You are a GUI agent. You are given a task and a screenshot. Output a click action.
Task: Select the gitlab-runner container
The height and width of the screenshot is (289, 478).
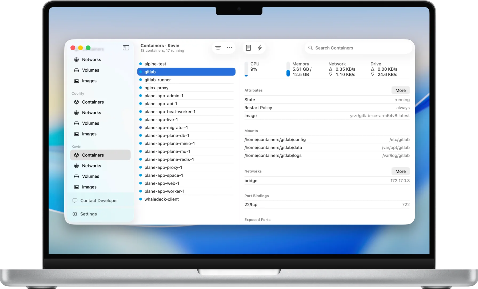[x=158, y=80]
